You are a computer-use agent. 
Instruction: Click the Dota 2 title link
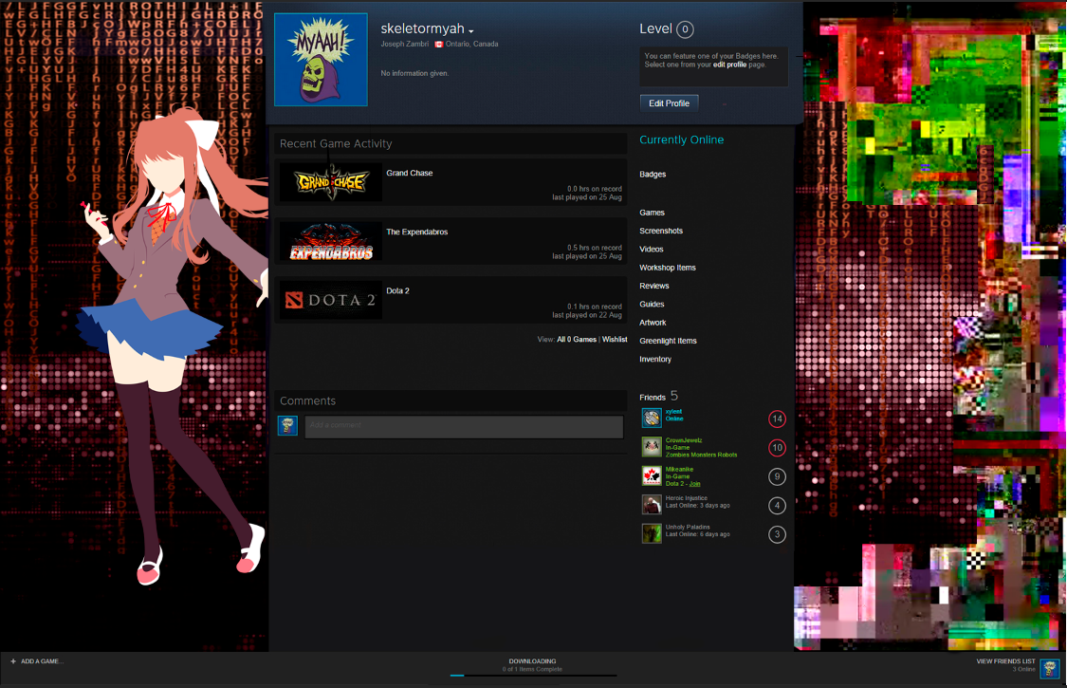point(398,291)
